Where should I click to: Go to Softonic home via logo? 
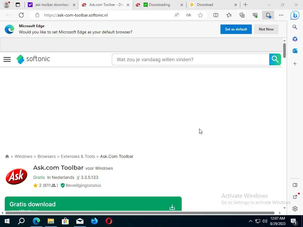pyautogui.click(x=33, y=59)
